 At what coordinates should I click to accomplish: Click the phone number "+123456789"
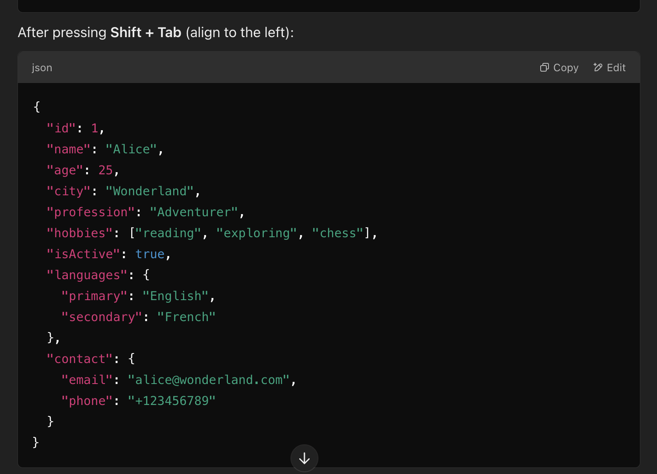coord(171,400)
